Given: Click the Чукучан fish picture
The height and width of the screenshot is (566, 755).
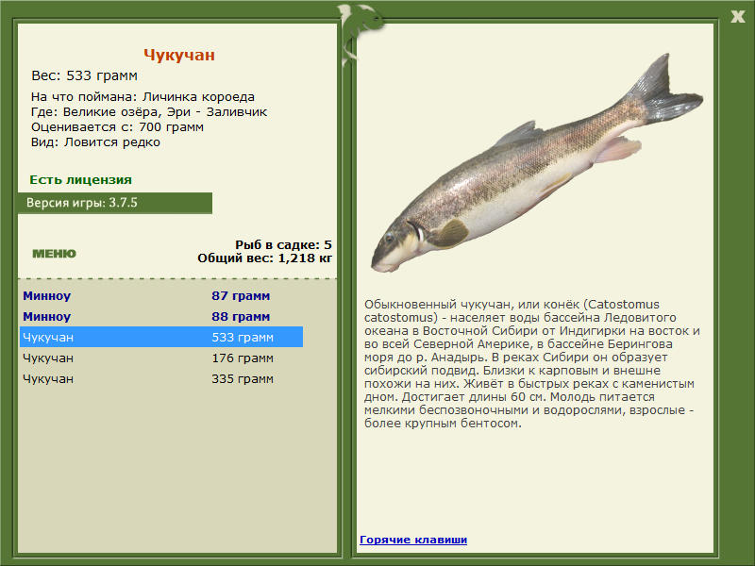Looking at the screenshot, I should pos(536,163).
